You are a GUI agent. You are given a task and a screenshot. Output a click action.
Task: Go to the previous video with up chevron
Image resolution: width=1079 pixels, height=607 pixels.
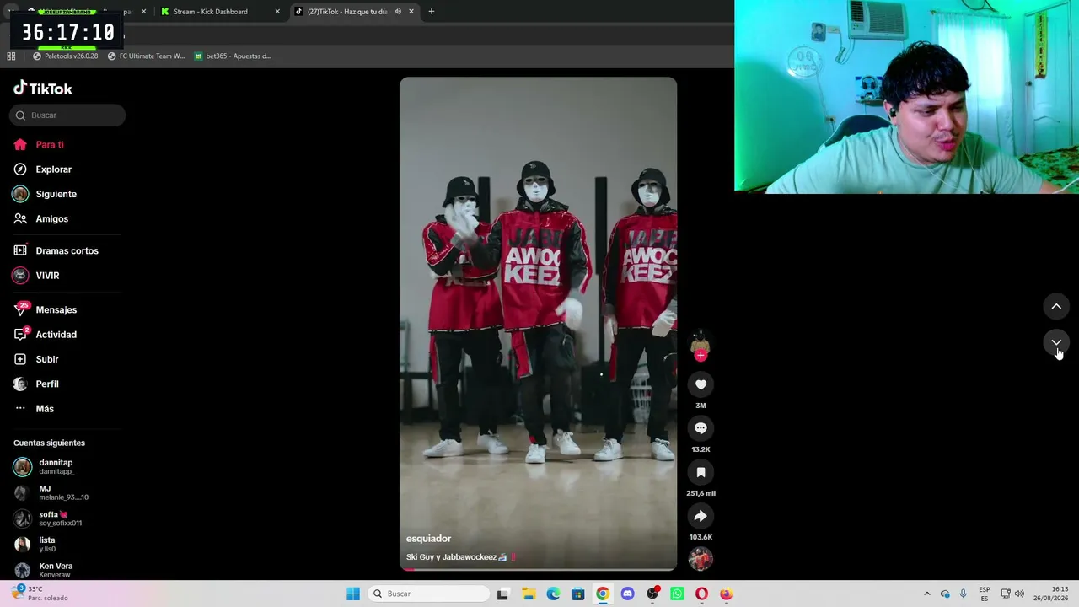pyautogui.click(x=1056, y=306)
